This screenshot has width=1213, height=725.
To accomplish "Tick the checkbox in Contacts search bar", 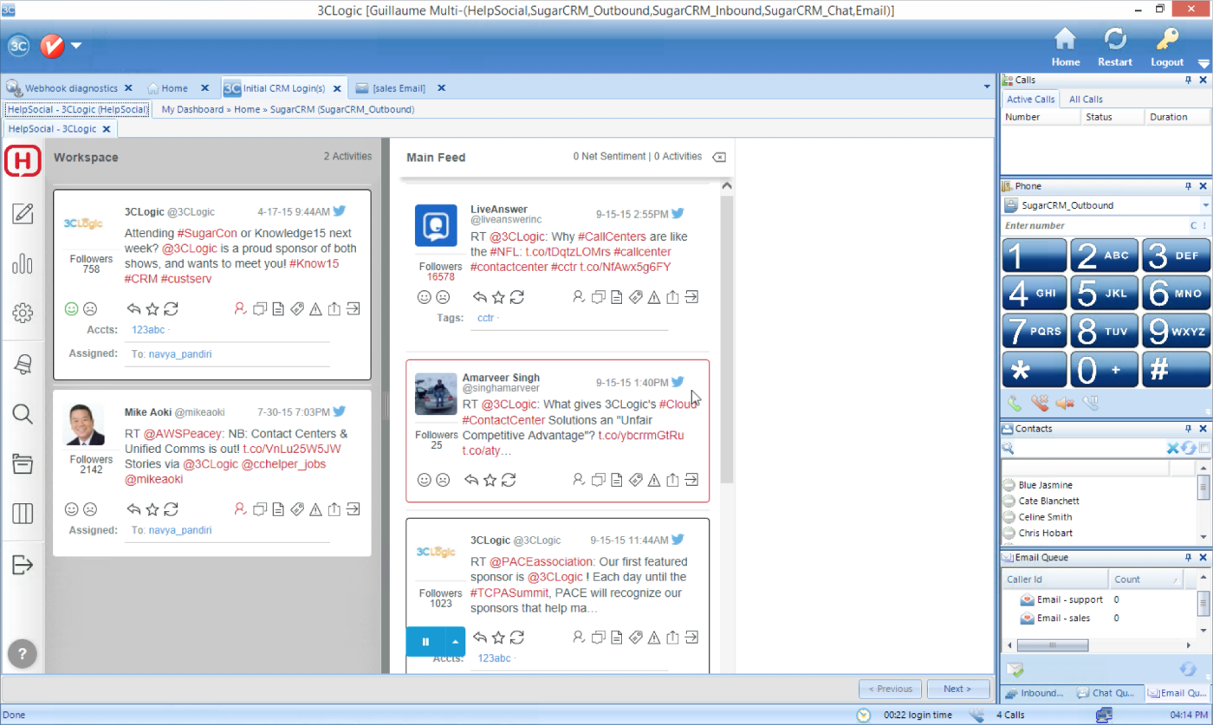I will point(1203,448).
